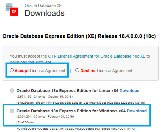Download Oracle Database 18c XE for Linux x64
161x132 pixels.
(x=129, y=91)
